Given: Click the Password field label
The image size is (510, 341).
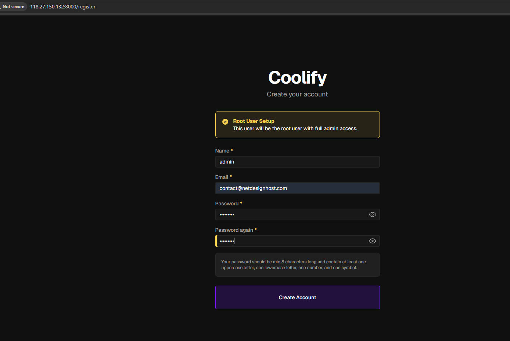Looking at the screenshot, I should click(x=227, y=203).
